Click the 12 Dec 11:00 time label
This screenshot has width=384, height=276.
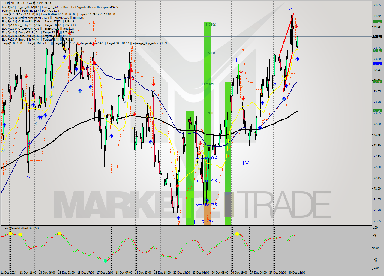tap(28, 273)
